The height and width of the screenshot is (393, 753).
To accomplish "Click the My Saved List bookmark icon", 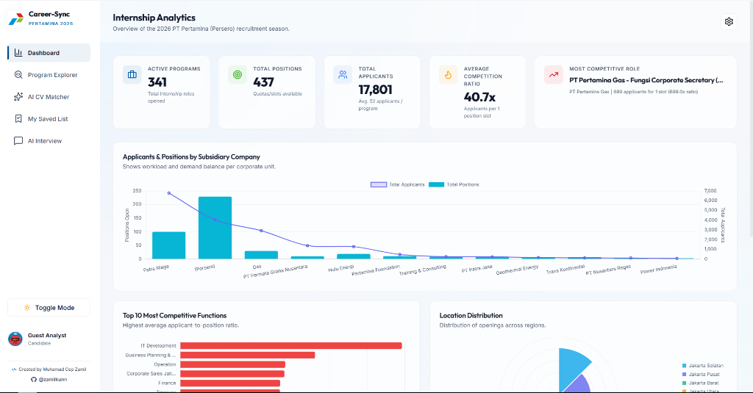I will 18,118.
